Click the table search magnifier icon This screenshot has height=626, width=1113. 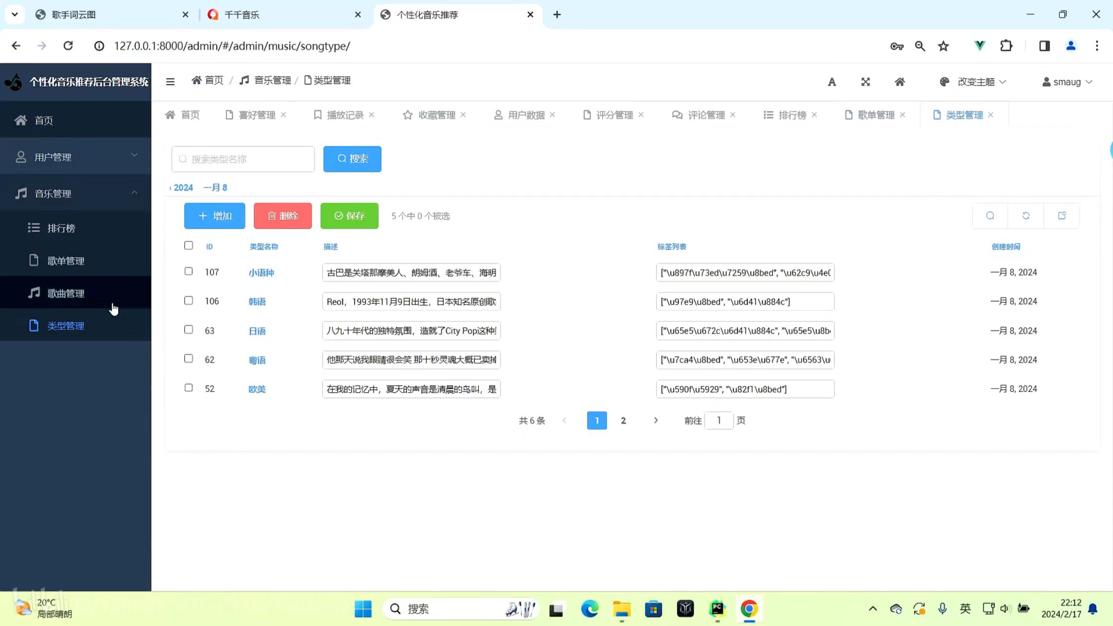tap(990, 216)
